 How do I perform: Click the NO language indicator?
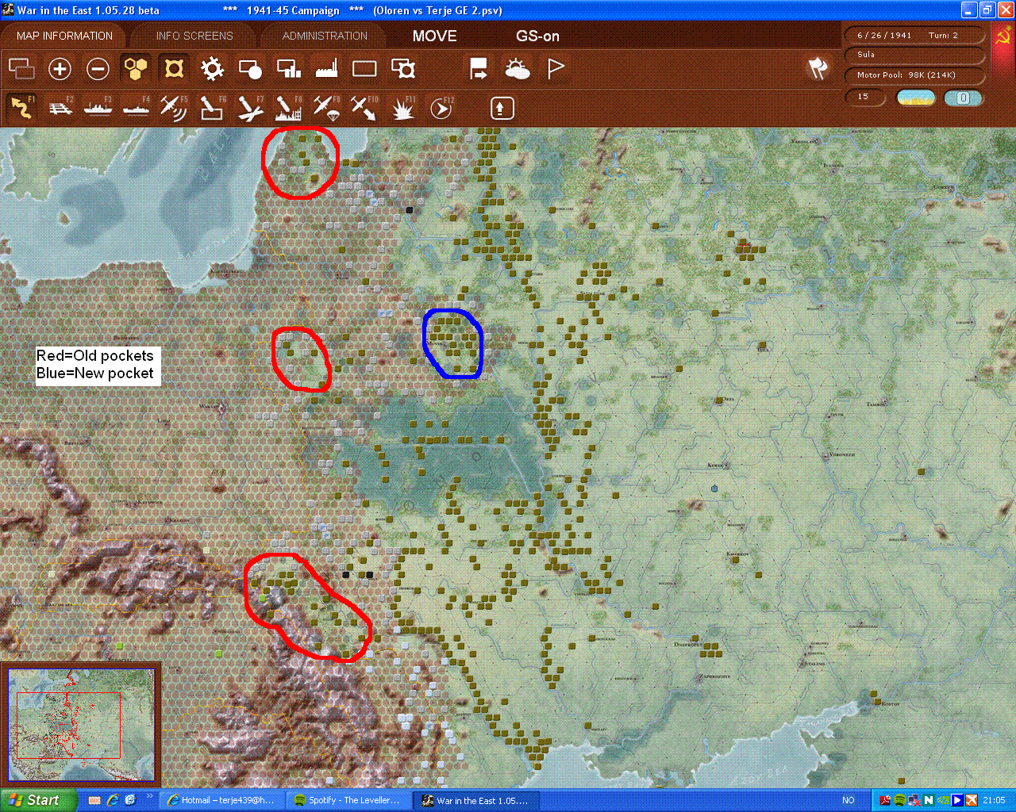click(x=849, y=800)
